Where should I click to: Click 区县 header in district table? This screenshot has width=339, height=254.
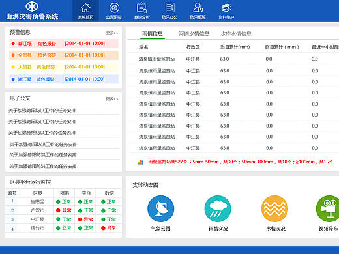37,193
